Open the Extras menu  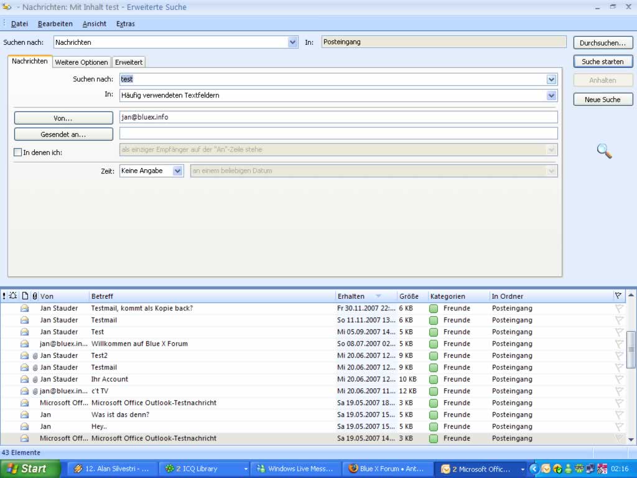click(125, 24)
